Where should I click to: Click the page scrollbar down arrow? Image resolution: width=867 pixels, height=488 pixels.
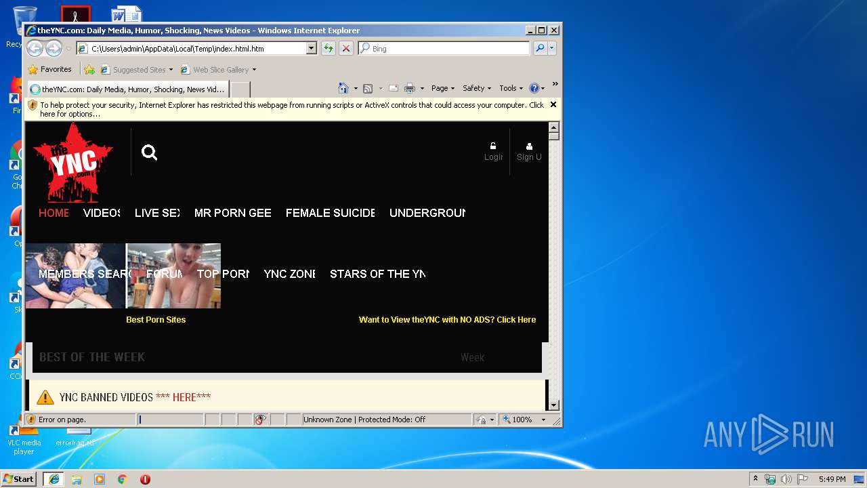(553, 405)
